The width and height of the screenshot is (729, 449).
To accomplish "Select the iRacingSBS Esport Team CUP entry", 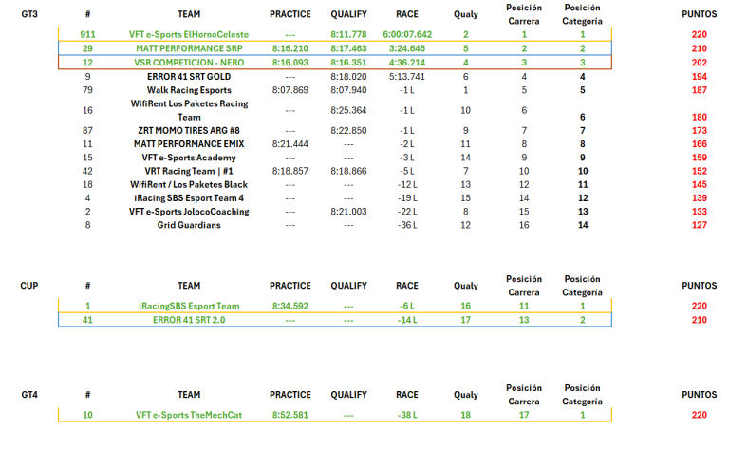I will [x=189, y=306].
